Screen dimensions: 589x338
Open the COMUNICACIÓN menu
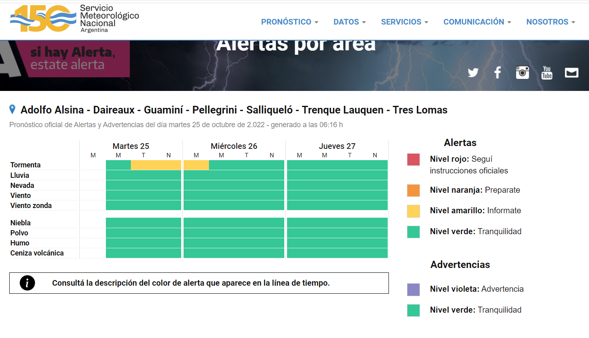tap(477, 22)
